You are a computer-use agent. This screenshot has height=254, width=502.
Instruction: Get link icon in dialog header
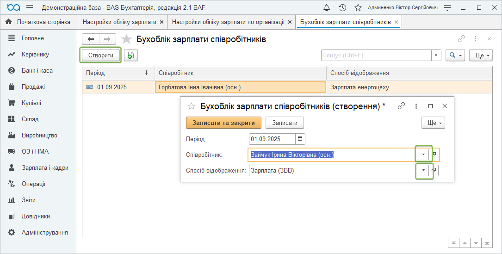(x=401, y=106)
